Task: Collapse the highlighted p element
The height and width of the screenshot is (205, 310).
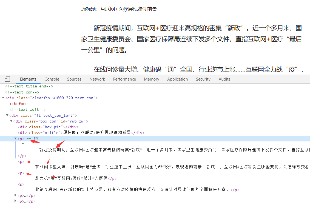Action: 16,138
